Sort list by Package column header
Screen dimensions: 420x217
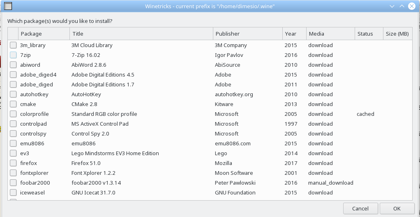(x=44, y=34)
